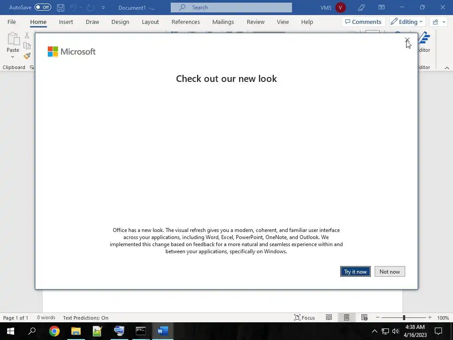Viewport: 453px width, 340px height.
Task: Open the Help tab
Action: pyautogui.click(x=307, y=22)
